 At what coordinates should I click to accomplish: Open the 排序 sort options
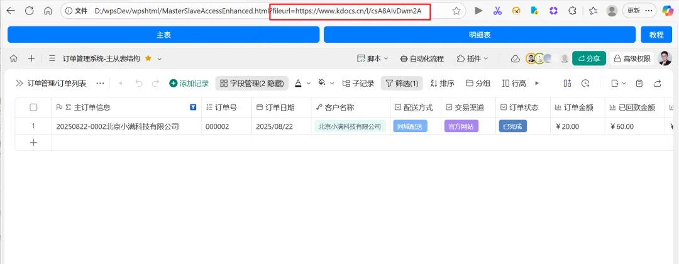point(442,83)
